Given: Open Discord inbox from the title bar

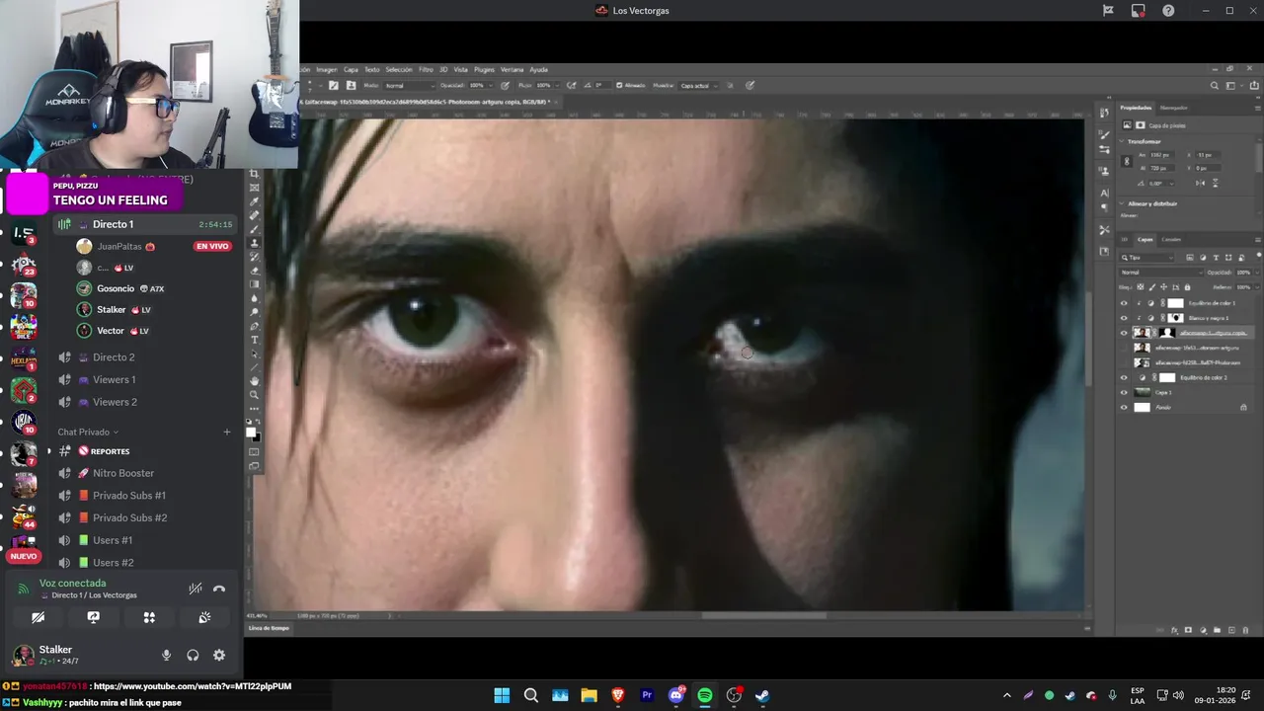Looking at the screenshot, I should (1139, 11).
